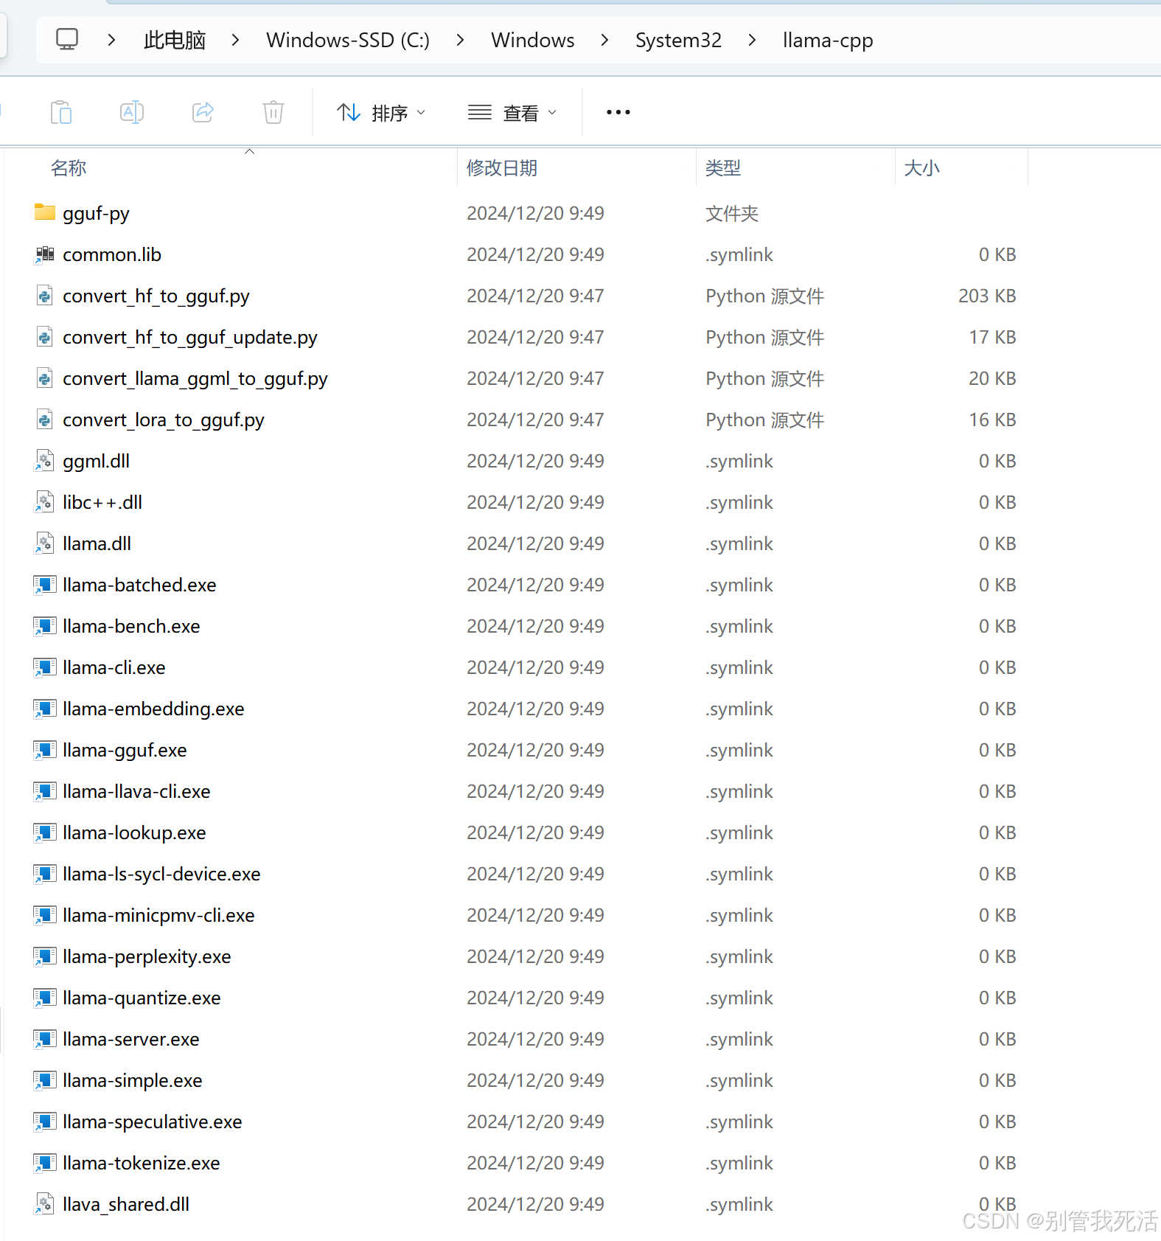Image resolution: width=1161 pixels, height=1241 pixels.
Task: Navigate to 此电脑 in breadcrumb
Action: click(175, 40)
